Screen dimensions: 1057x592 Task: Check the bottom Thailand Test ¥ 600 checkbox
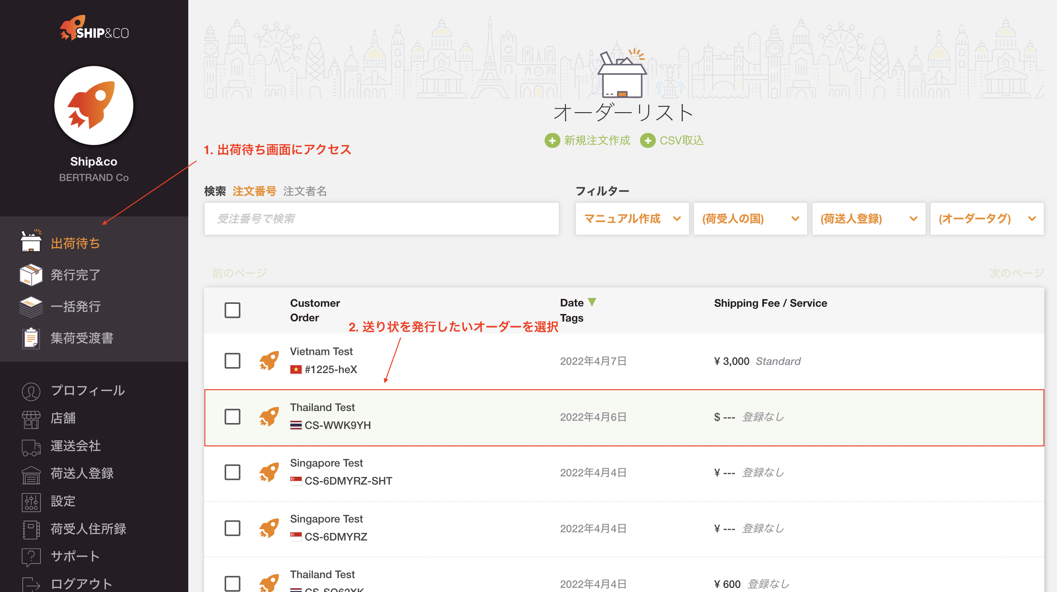coord(233,583)
